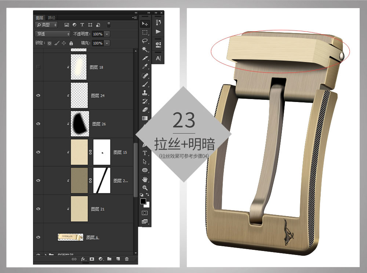
Task: Click the Zoom magnifier tool
Action: pos(145,188)
